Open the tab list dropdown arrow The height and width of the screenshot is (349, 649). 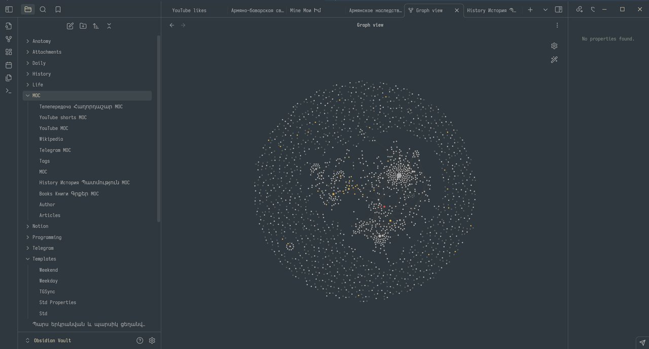(546, 10)
